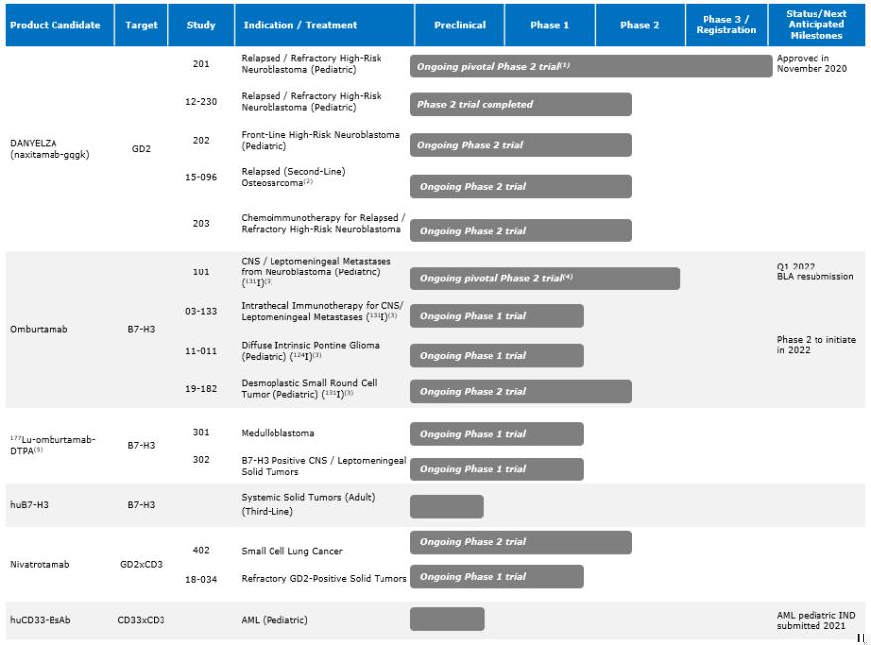This screenshot has height=645, width=871.
Task: Click the 'Ongoing pivotal Phase 2 trial(4)' bar
Action: pyautogui.click(x=545, y=278)
